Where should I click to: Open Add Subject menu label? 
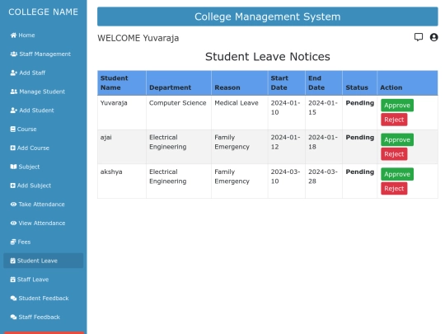click(34, 186)
